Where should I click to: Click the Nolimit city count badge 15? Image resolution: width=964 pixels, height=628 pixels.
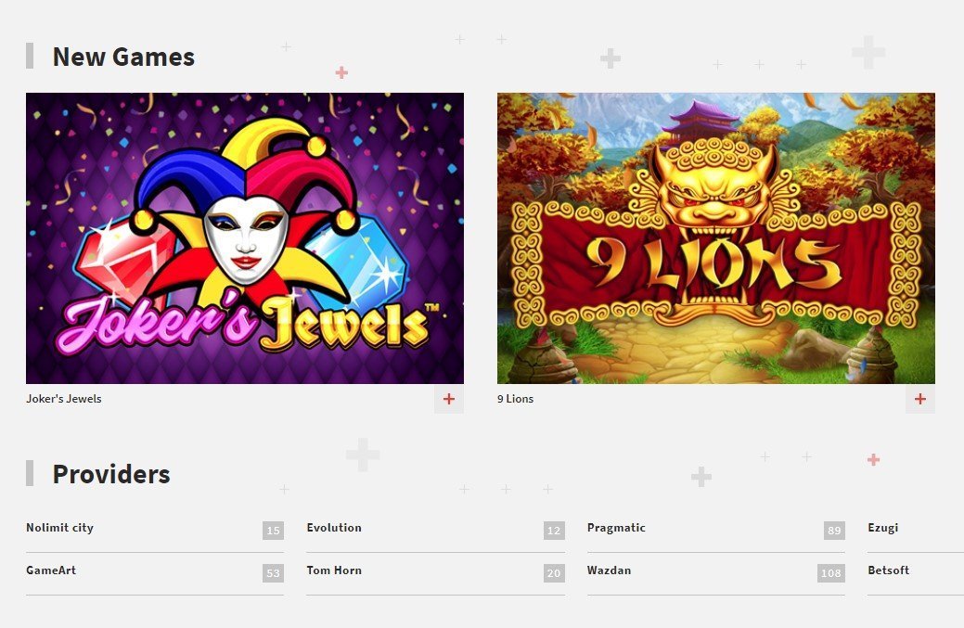(273, 531)
